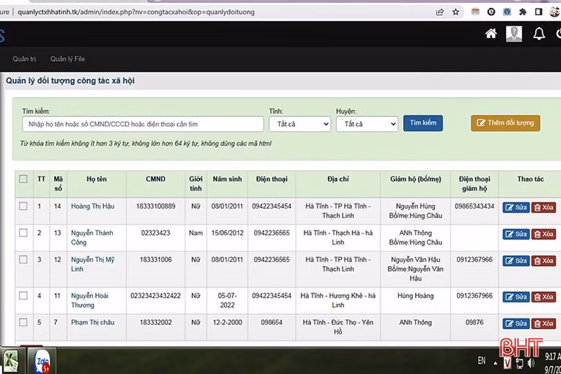This screenshot has height=374, width=561.
Task: Open the Quản lý File menu
Action: 67,59
